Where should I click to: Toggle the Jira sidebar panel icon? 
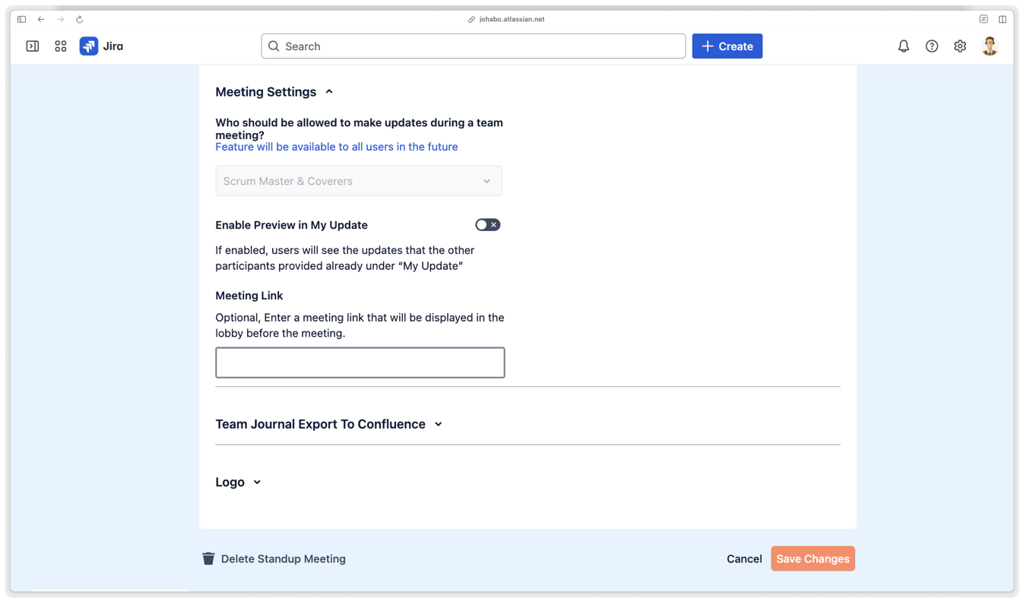pos(33,46)
